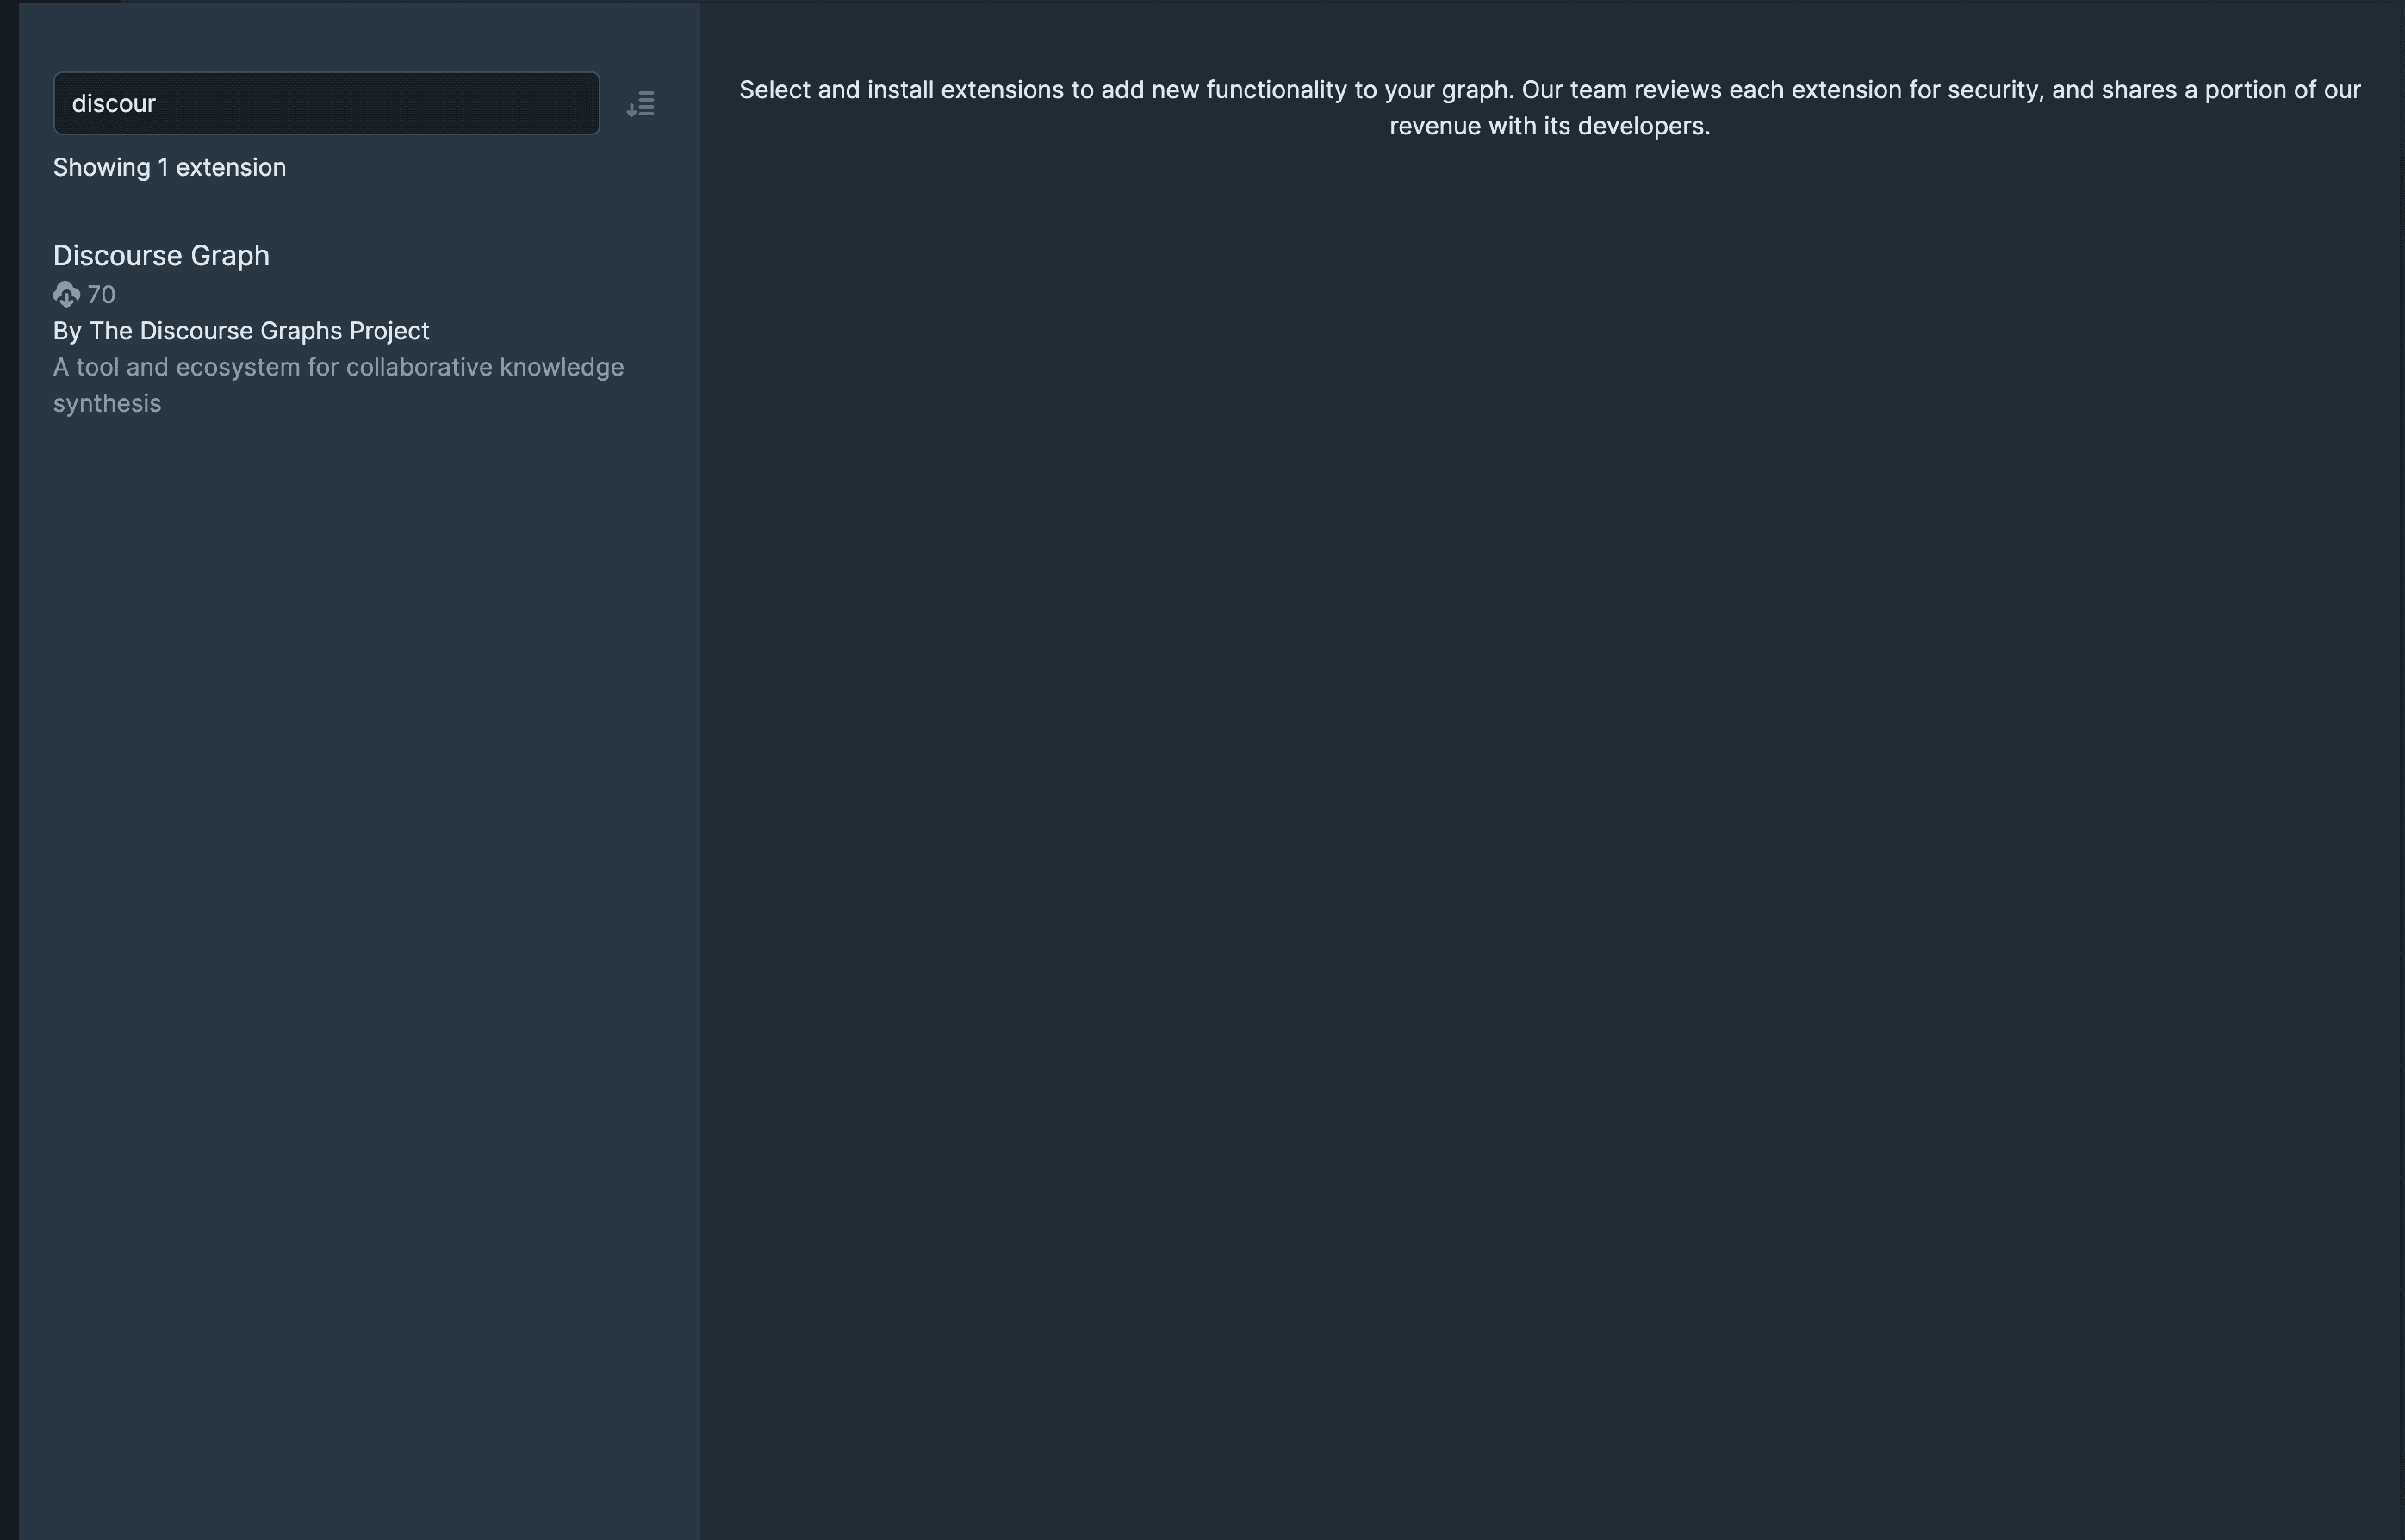The height and width of the screenshot is (1540, 2405).
Task: Open the sort order menu icon
Action: (x=640, y=104)
